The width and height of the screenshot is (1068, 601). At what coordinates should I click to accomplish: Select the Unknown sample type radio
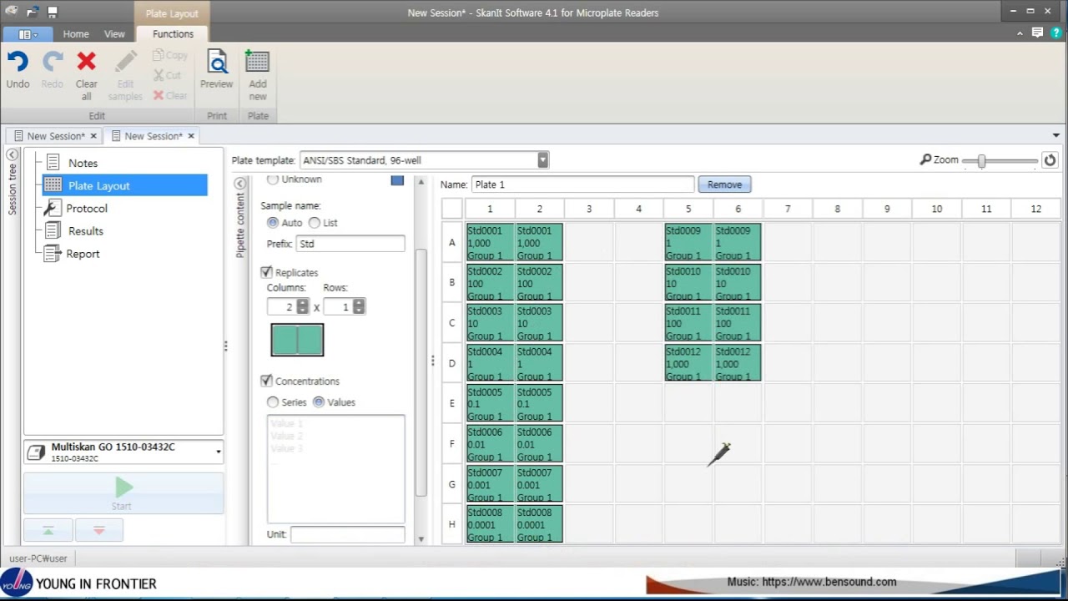pyautogui.click(x=273, y=179)
